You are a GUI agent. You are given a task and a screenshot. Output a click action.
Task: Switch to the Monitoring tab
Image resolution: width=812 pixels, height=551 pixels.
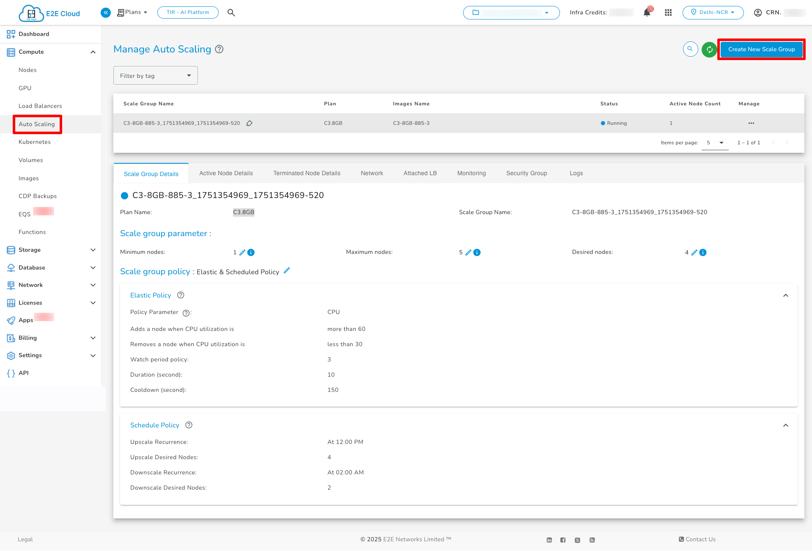point(471,173)
